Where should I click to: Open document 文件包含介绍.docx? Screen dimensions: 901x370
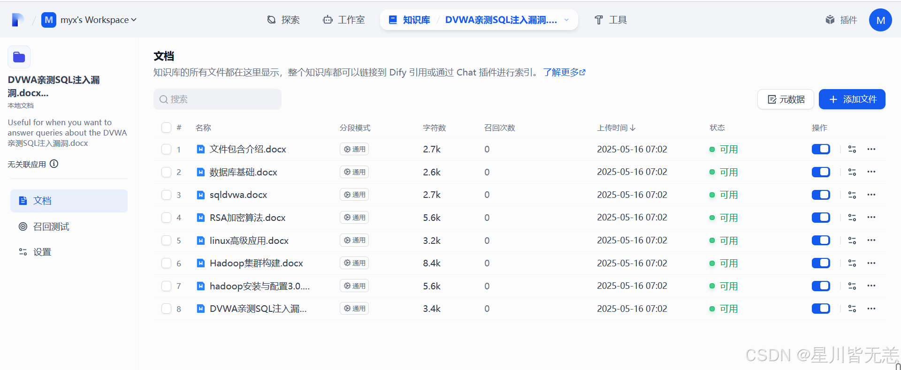click(248, 149)
